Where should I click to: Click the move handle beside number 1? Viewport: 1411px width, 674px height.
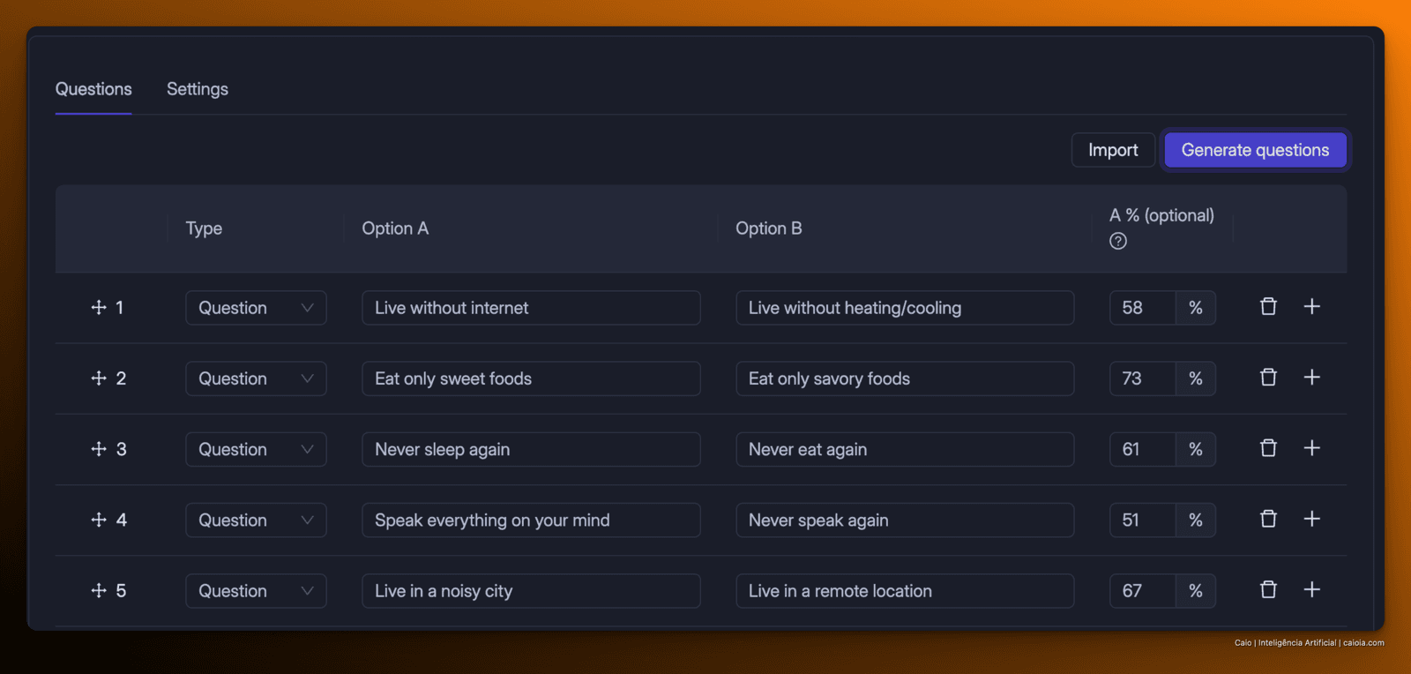99,307
